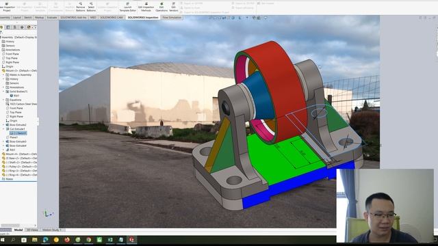This screenshot has width=438, height=246.
Task: Open the Windows Start menu
Action: (x=3, y=240)
